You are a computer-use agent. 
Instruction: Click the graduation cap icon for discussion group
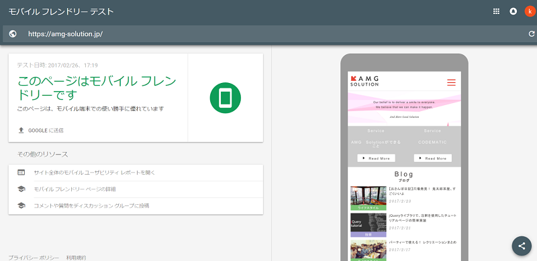21,205
